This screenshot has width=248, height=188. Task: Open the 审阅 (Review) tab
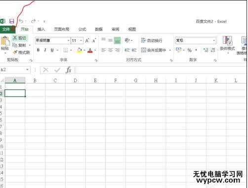point(116,29)
